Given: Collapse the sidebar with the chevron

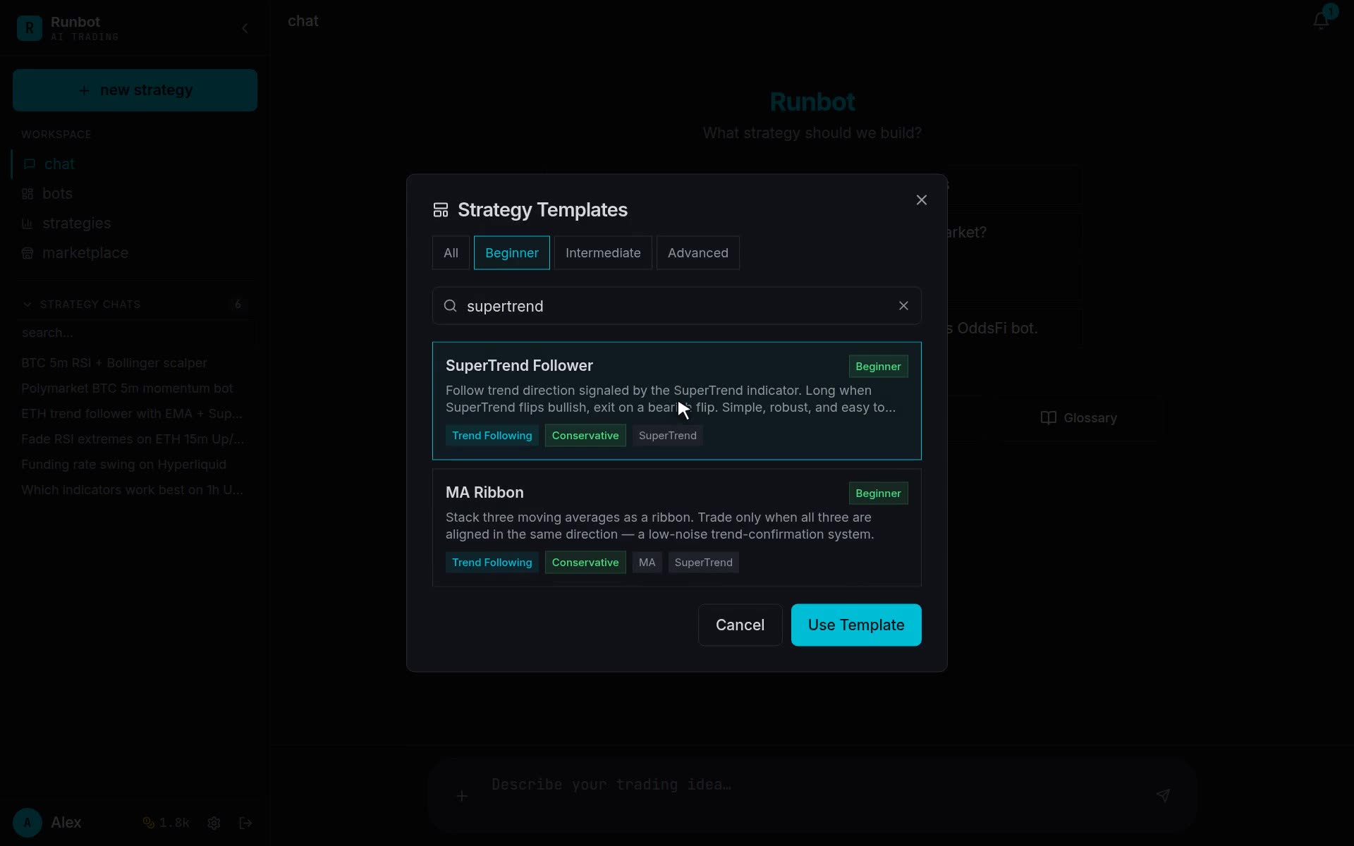Looking at the screenshot, I should click(245, 28).
